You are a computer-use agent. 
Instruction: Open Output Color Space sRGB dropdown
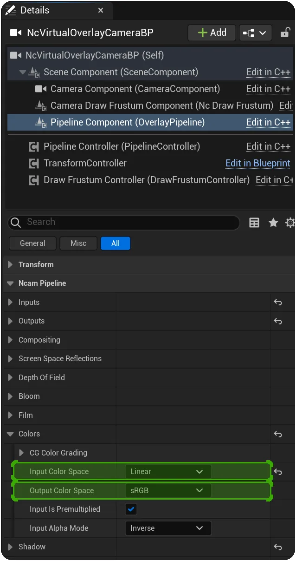[168, 490]
